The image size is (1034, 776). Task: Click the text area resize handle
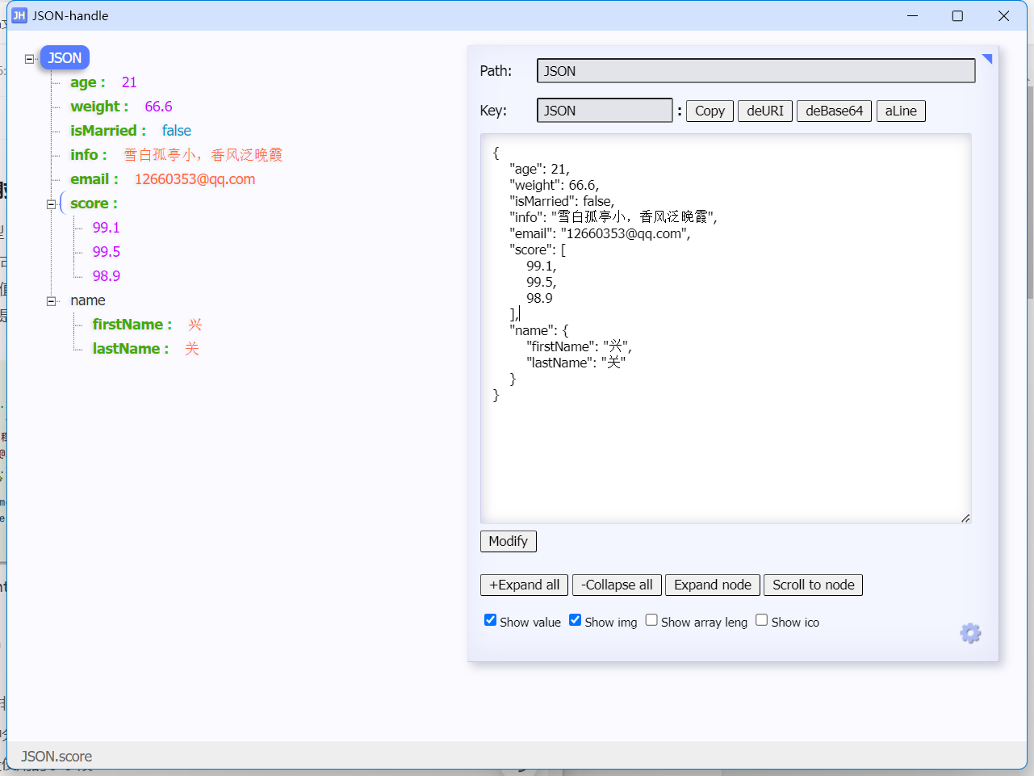pos(965,518)
